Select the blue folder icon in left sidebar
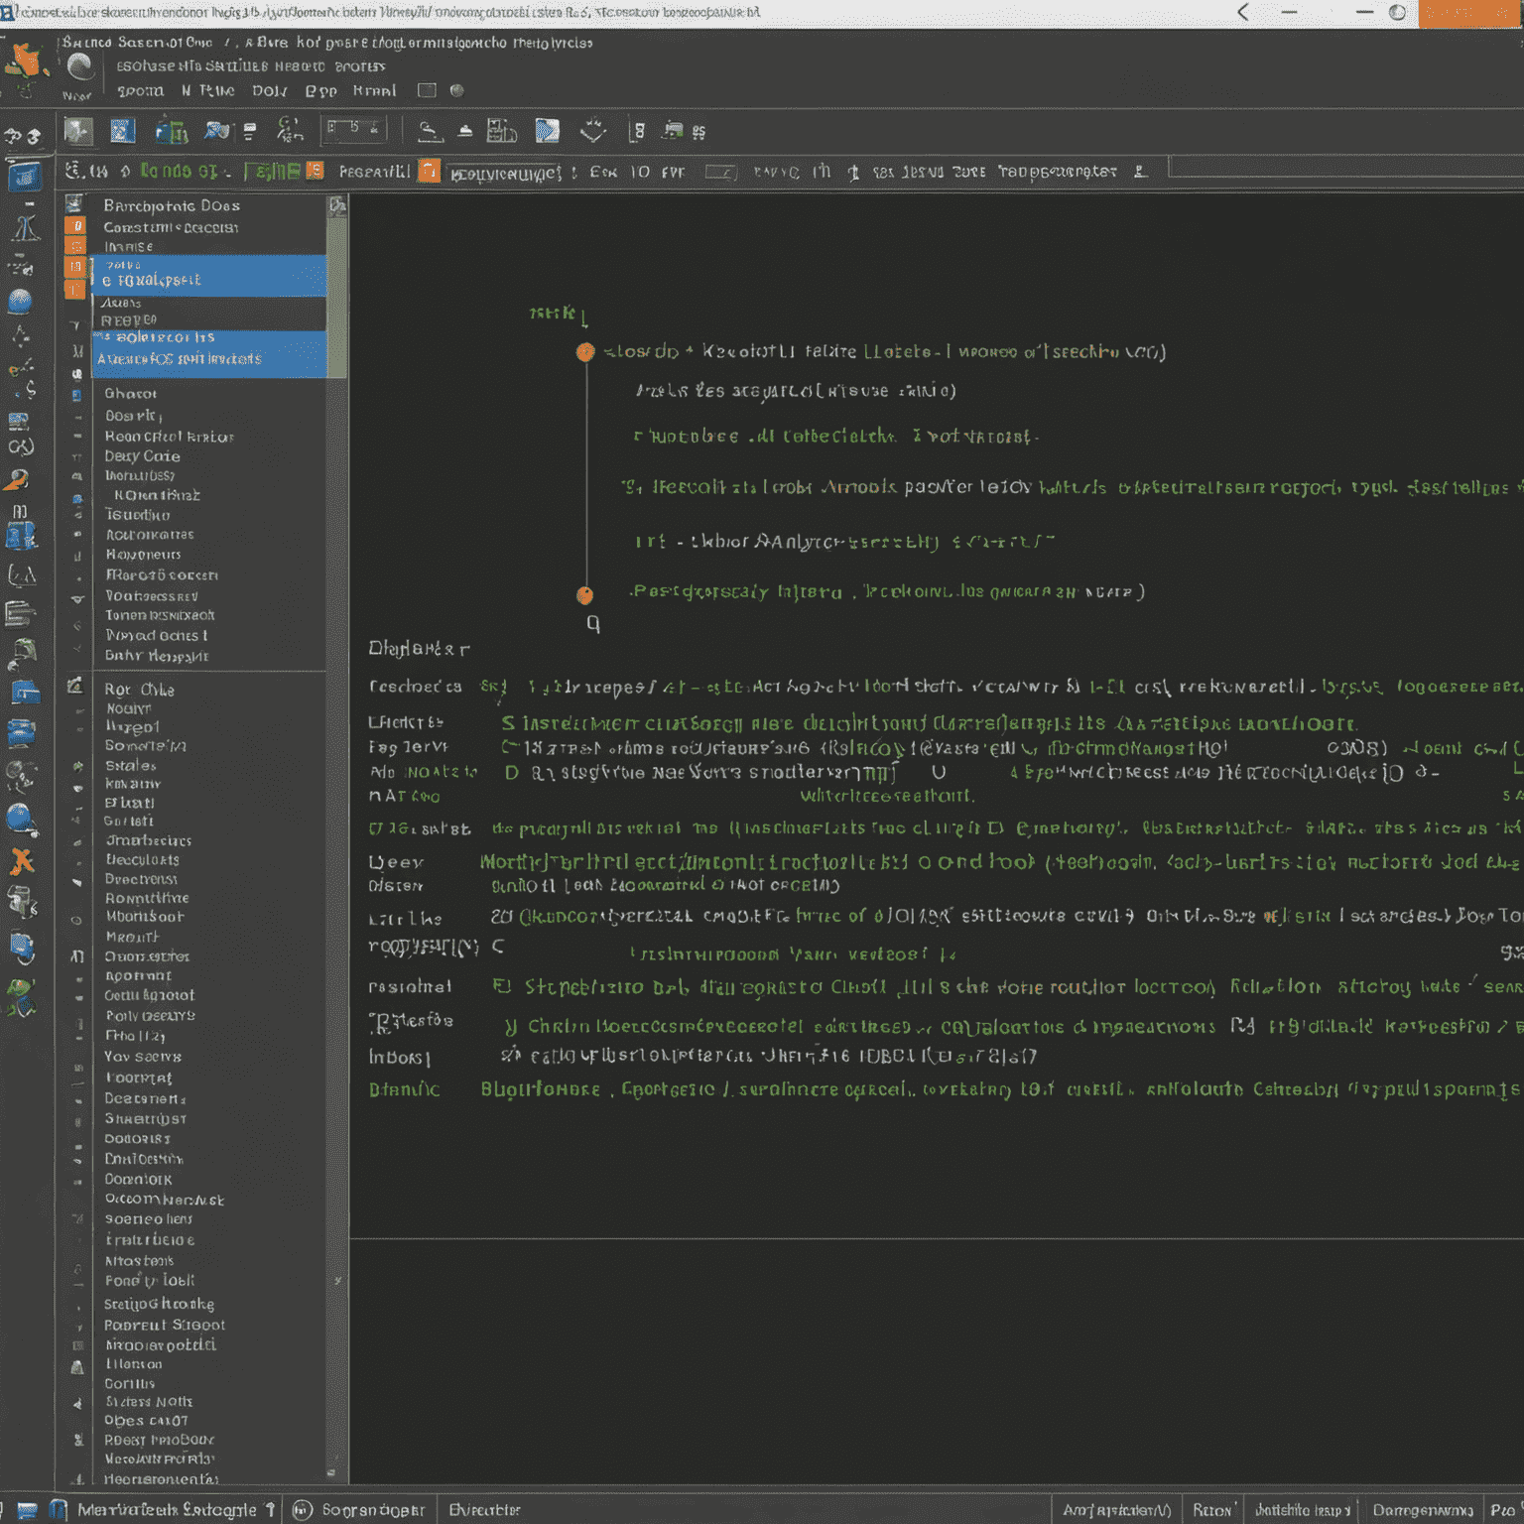This screenshot has height=1524, width=1524. click(24, 692)
